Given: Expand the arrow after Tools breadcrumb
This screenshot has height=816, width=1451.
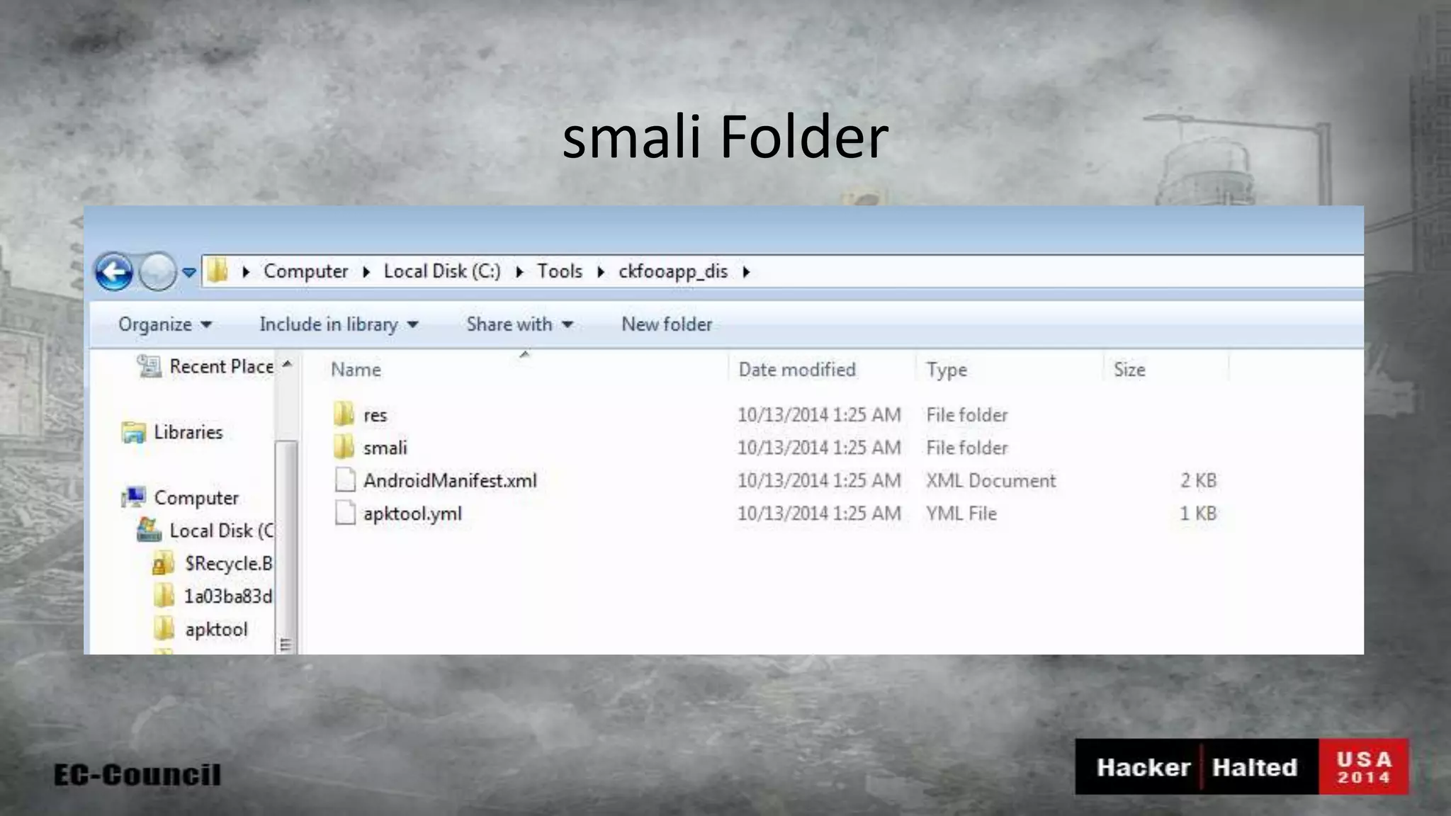Looking at the screenshot, I should [x=601, y=271].
